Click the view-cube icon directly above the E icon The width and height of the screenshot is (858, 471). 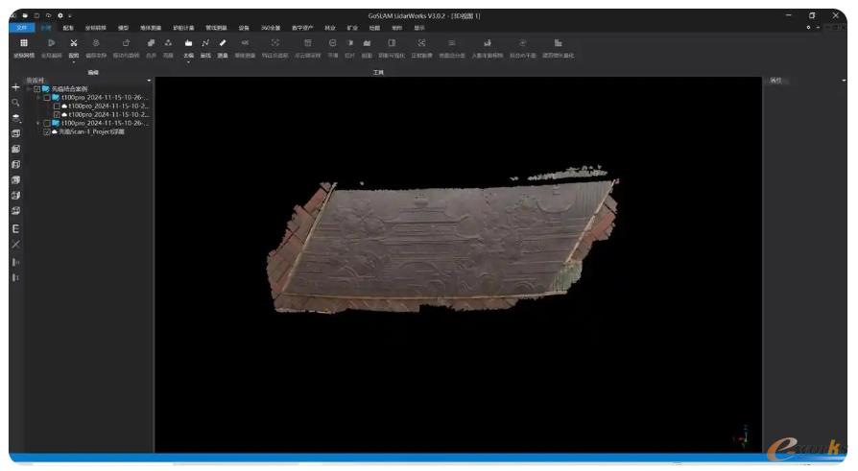pos(15,211)
